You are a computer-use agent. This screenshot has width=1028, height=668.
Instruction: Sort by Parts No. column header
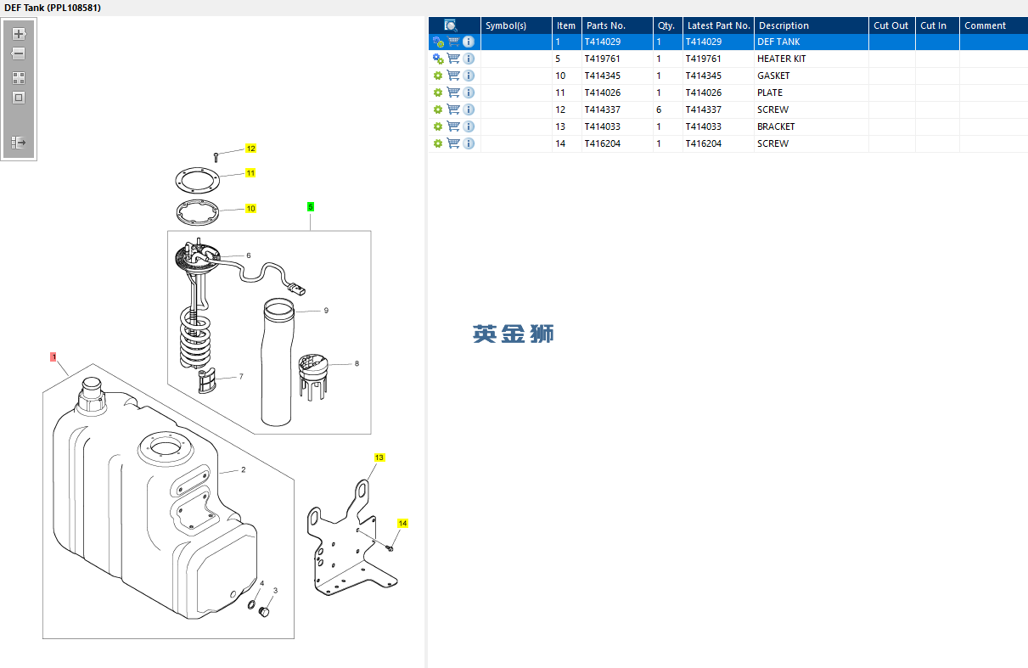point(617,25)
